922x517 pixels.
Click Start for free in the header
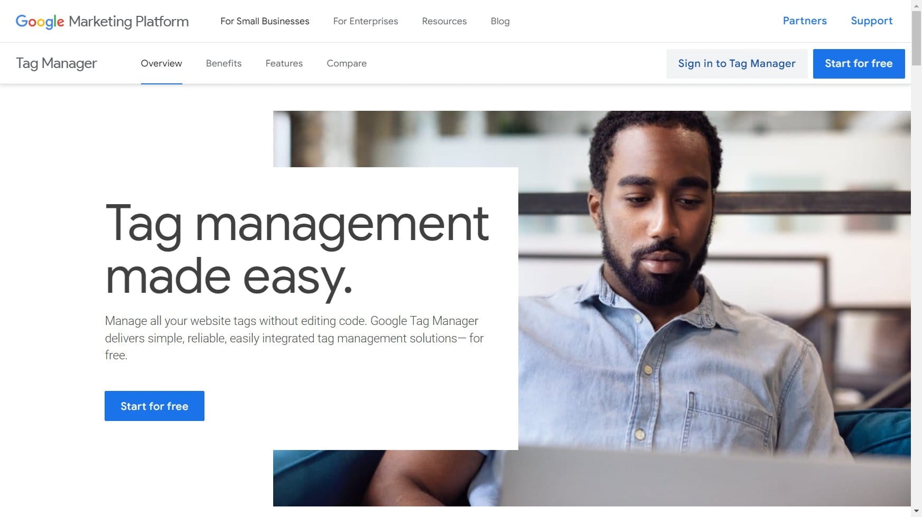tap(859, 64)
